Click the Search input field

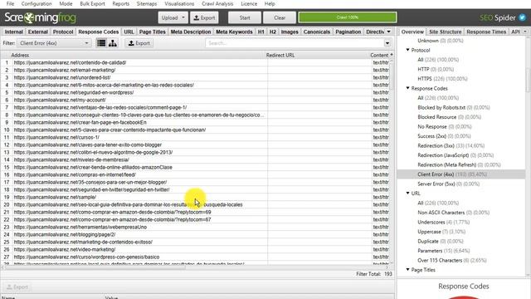pos(295,43)
